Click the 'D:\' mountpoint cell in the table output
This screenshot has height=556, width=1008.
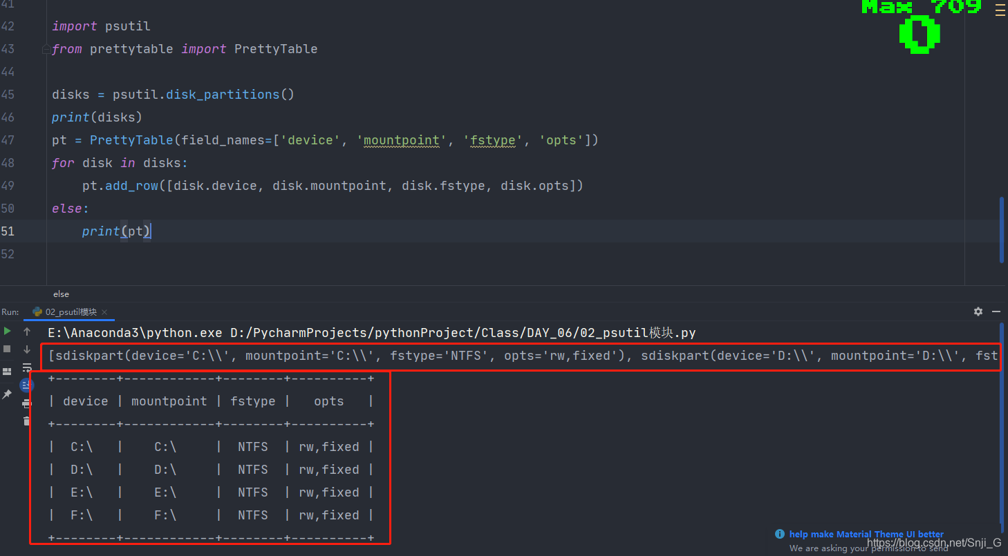[x=166, y=470]
